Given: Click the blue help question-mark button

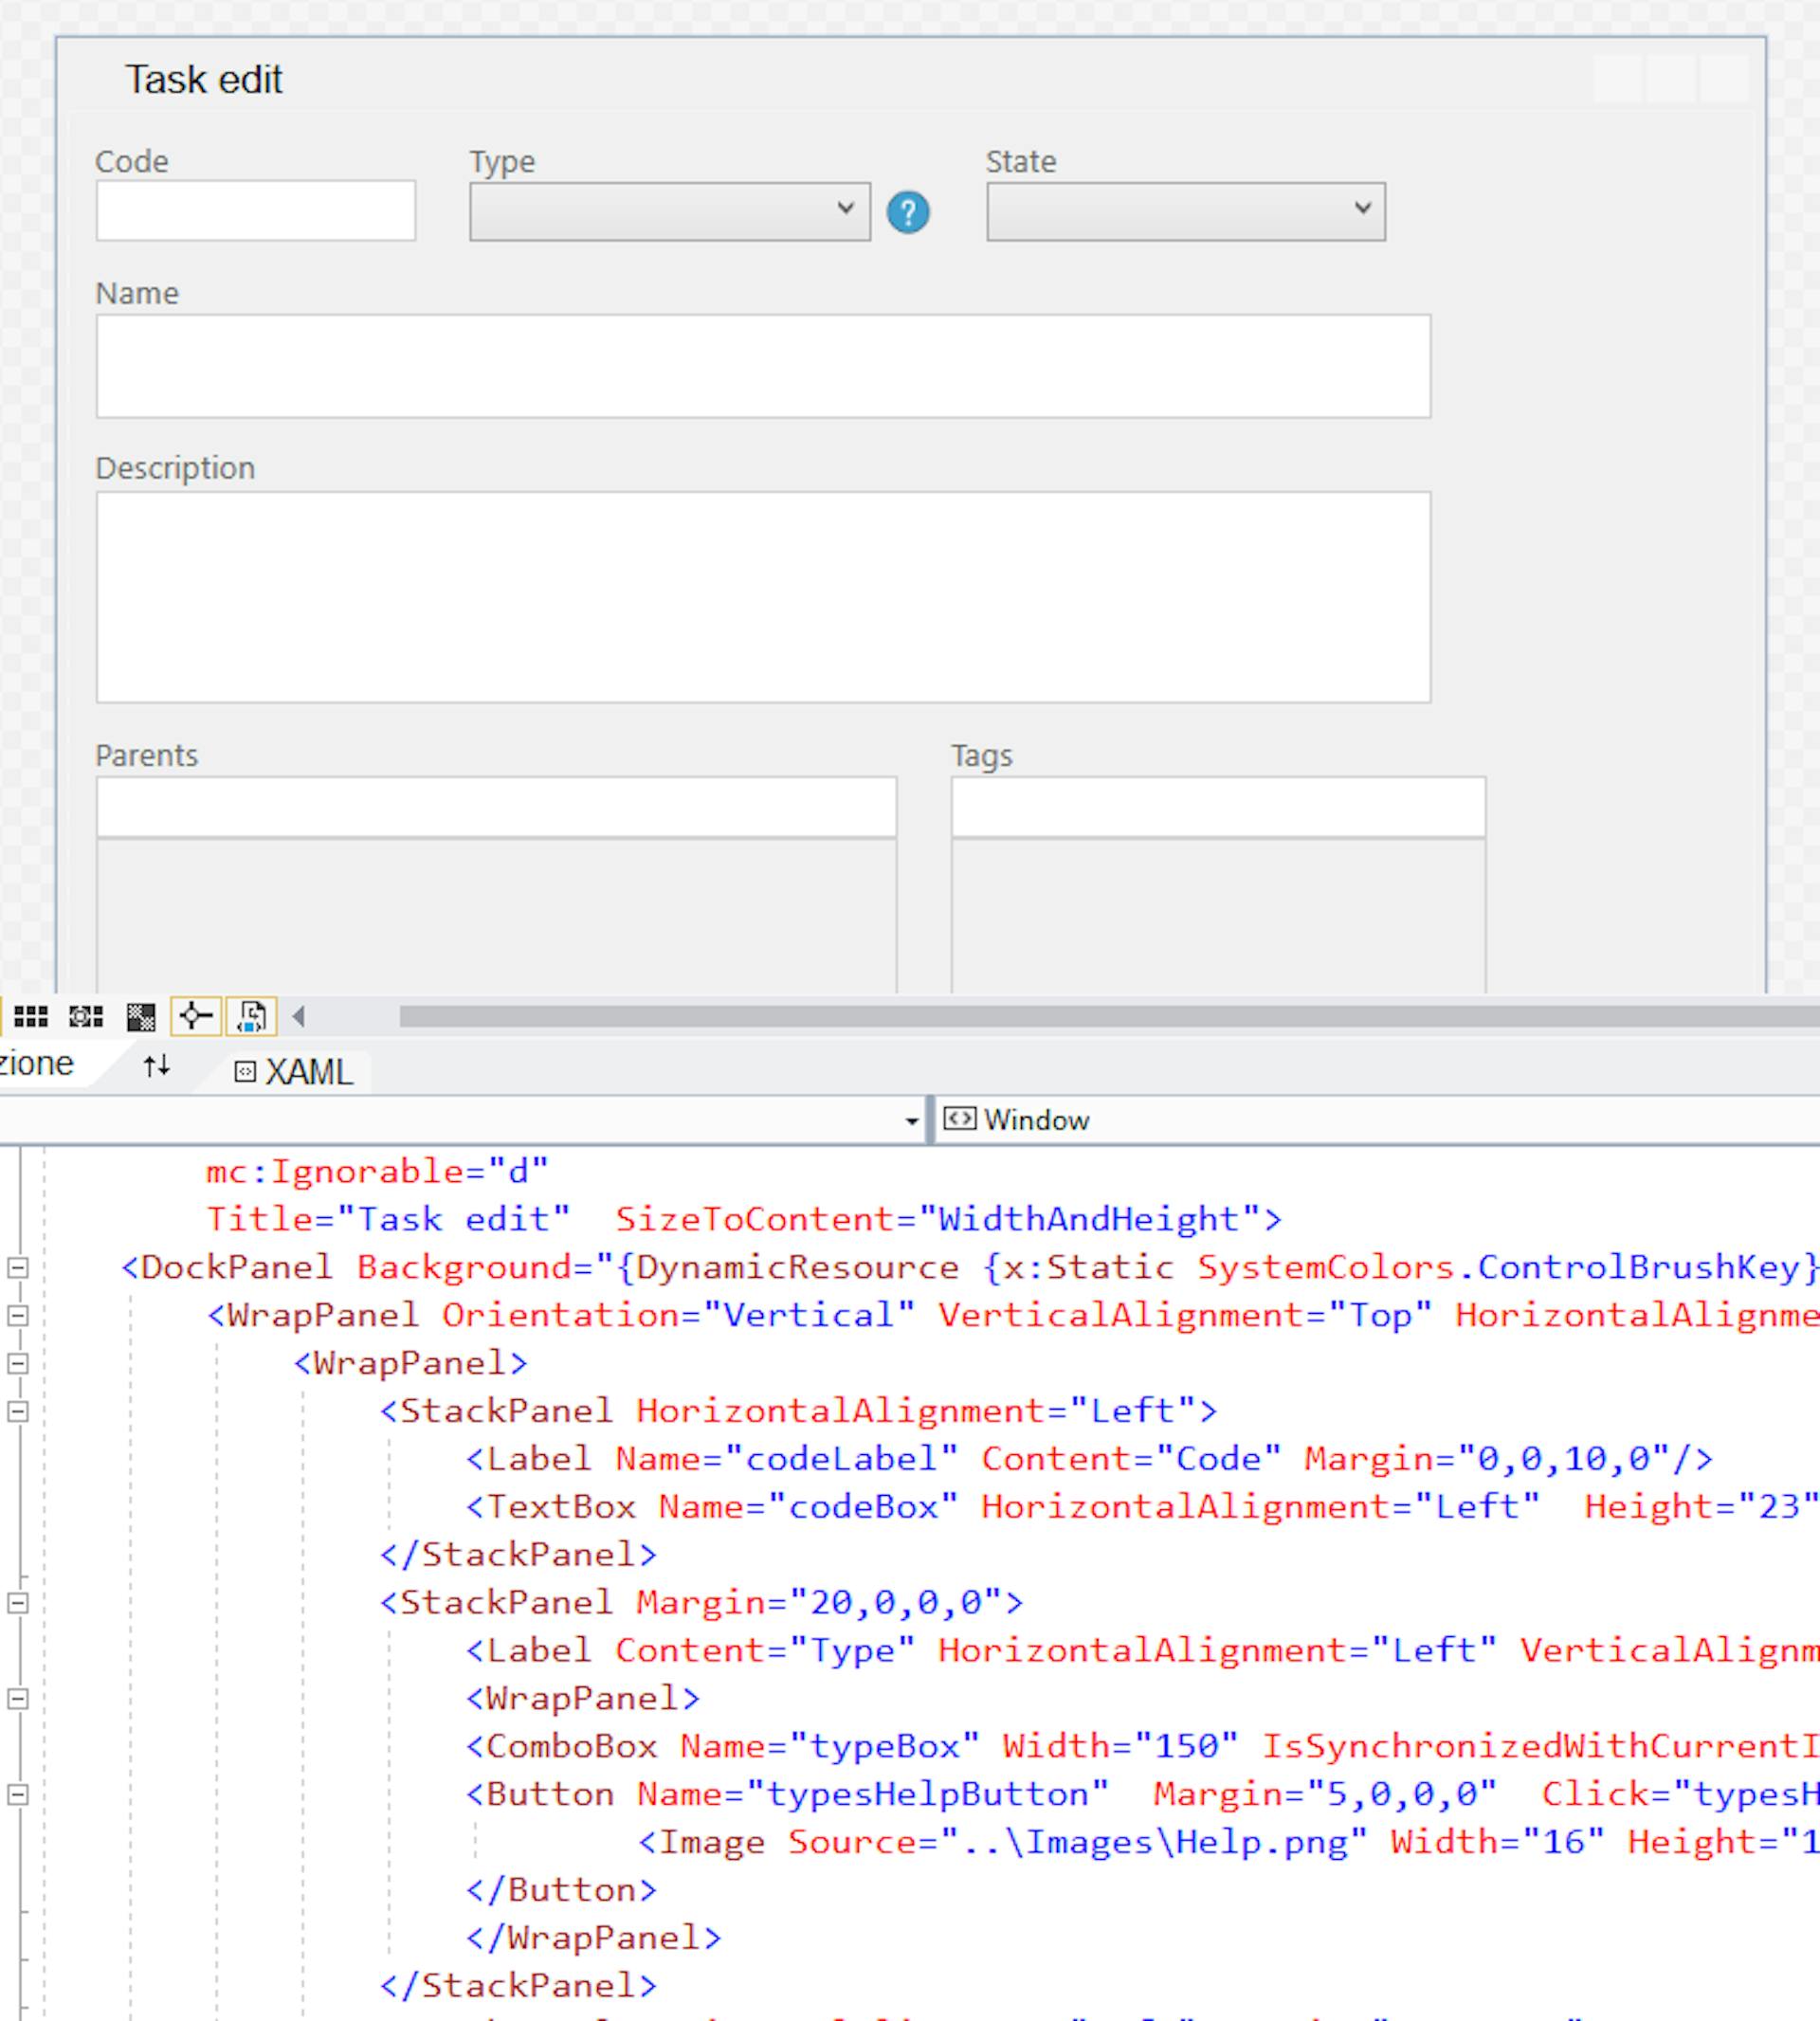Looking at the screenshot, I should [908, 212].
